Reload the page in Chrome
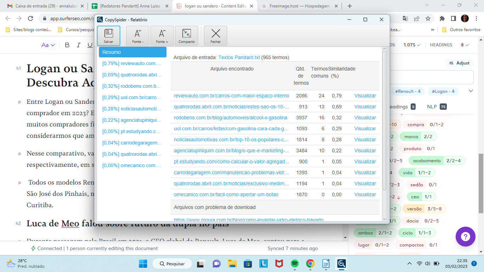The width and height of the screenshot is (484, 272). coord(30,18)
